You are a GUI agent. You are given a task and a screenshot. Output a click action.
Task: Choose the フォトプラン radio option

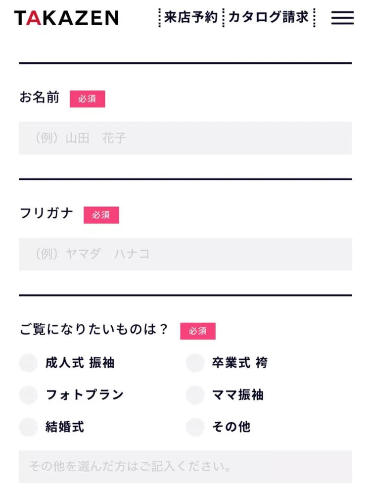[28, 395]
